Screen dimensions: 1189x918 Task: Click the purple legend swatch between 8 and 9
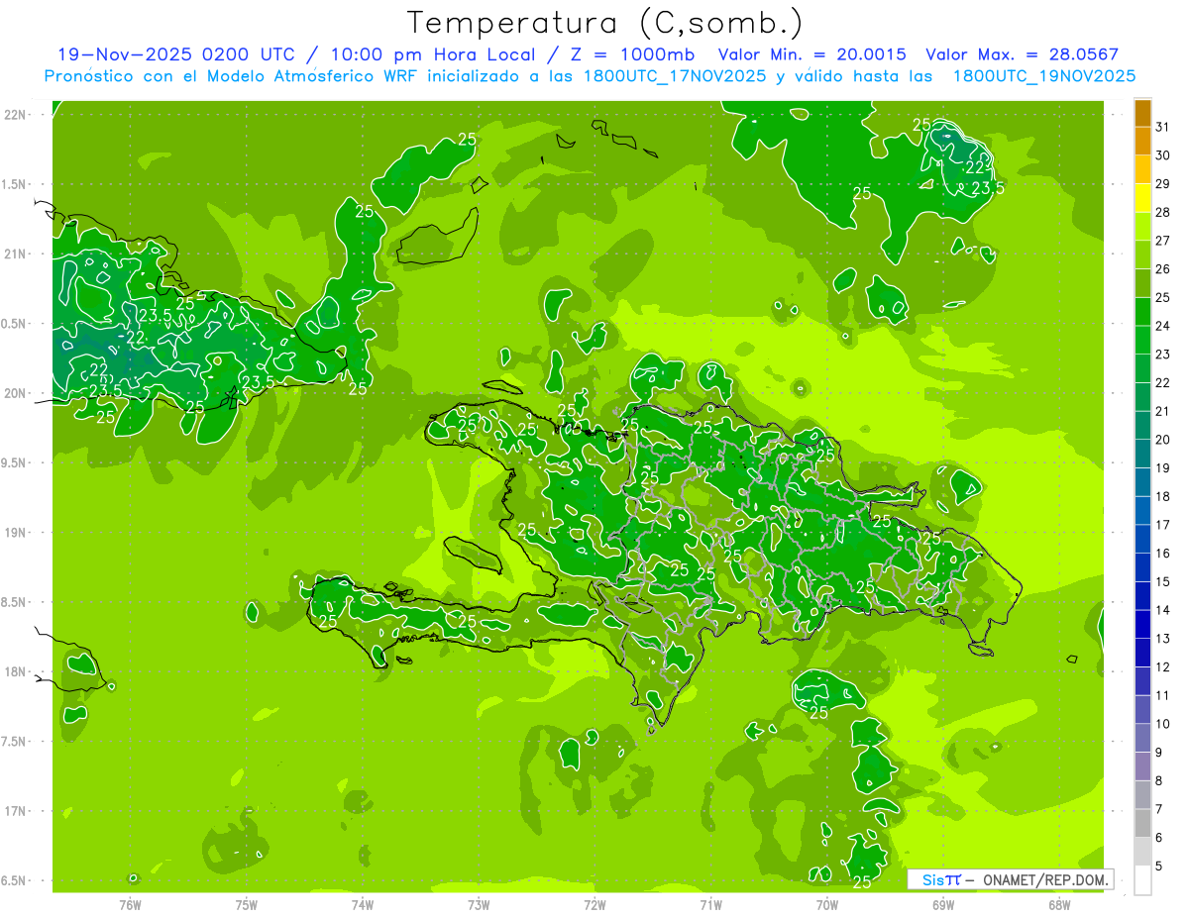point(1142,767)
